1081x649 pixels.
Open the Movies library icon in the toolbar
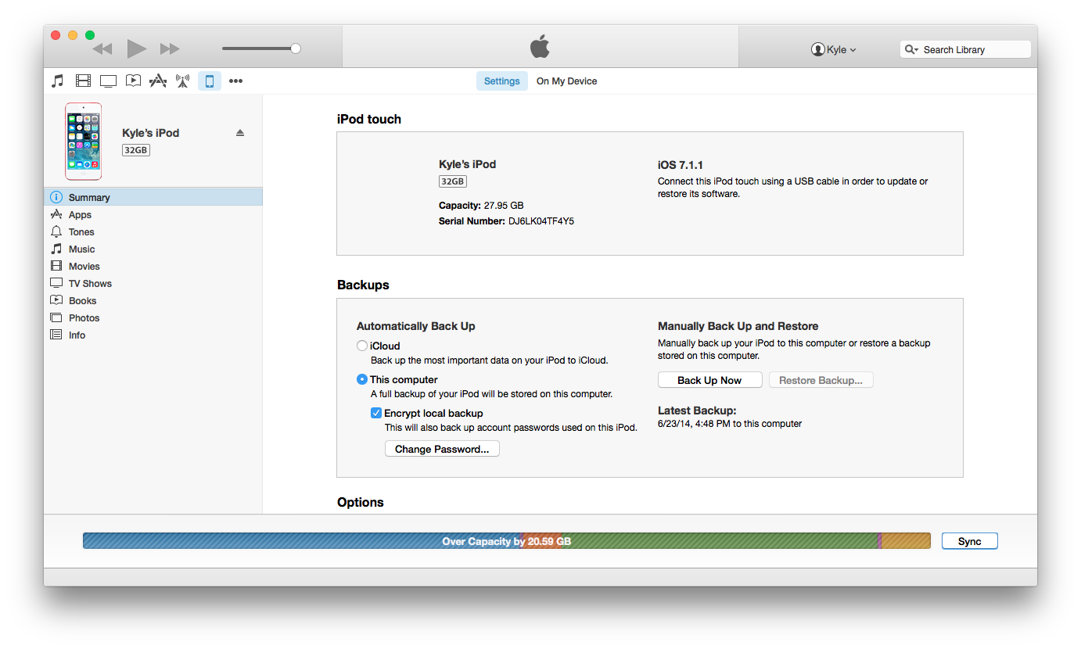click(83, 81)
